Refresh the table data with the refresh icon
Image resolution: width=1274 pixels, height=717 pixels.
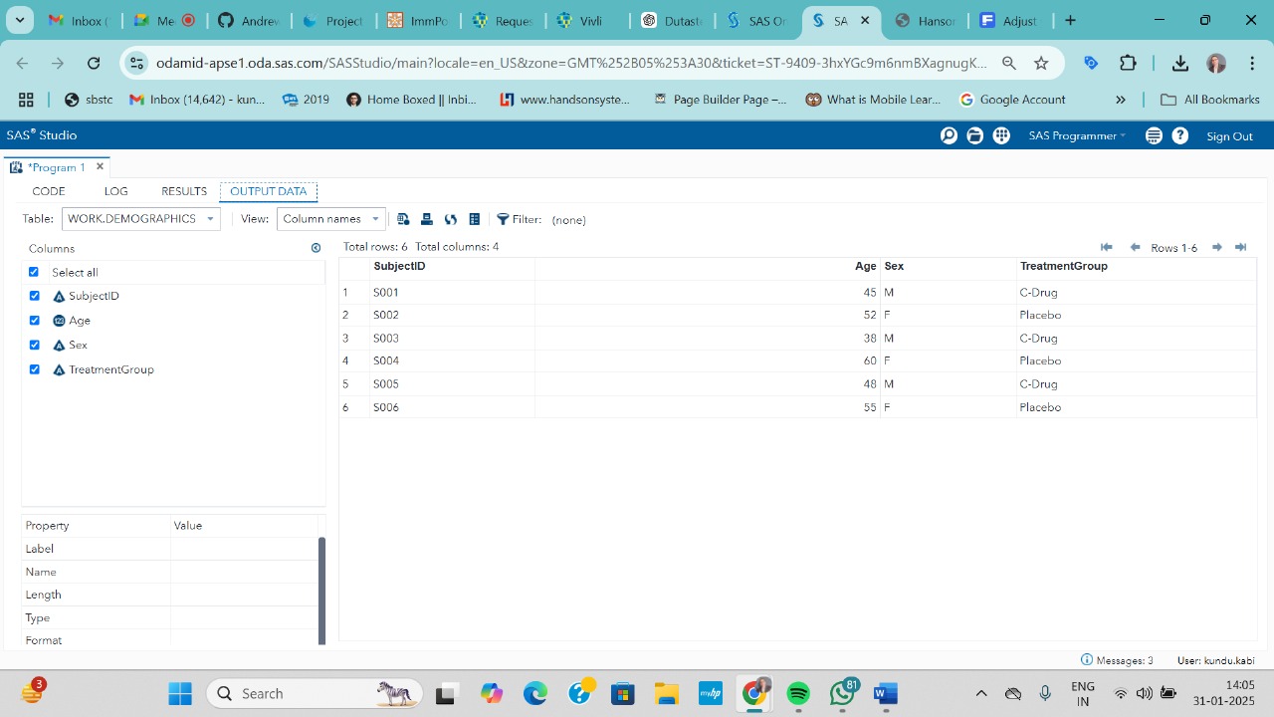tap(451, 219)
